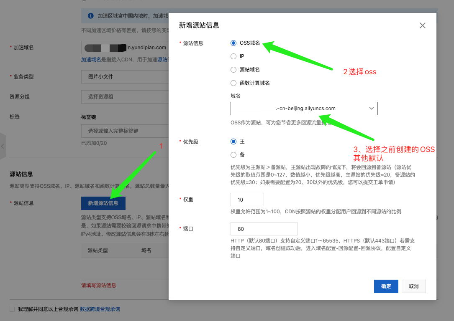Open the 业务类型 dropdown
Viewport: 454px width, 321px height.
pos(125,77)
